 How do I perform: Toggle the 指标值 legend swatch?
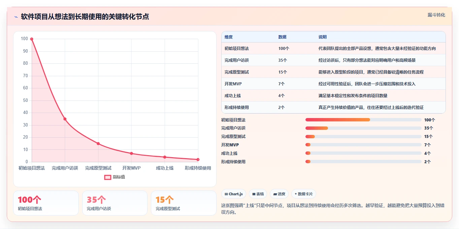pos(108,177)
